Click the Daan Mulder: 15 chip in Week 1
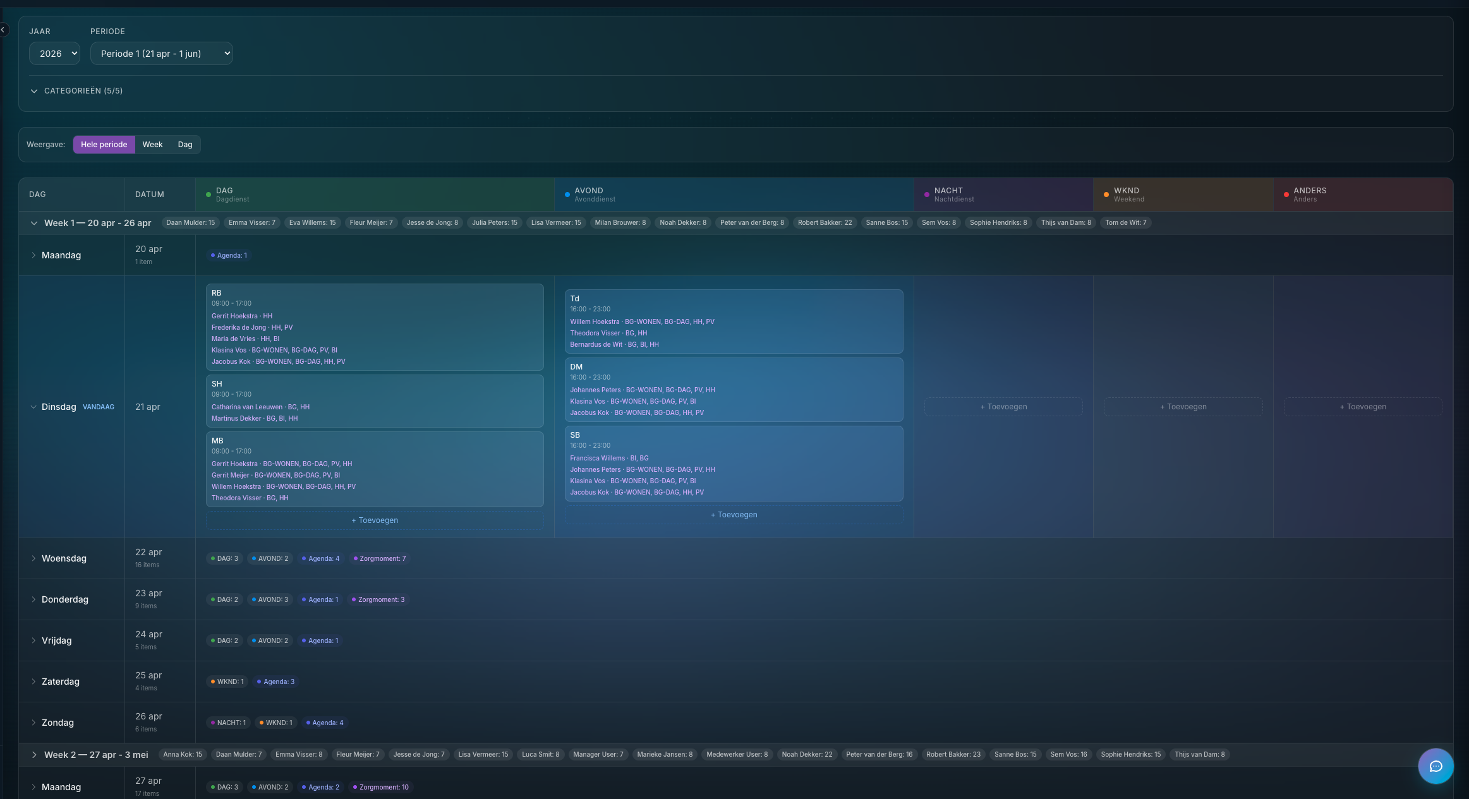 [190, 222]
